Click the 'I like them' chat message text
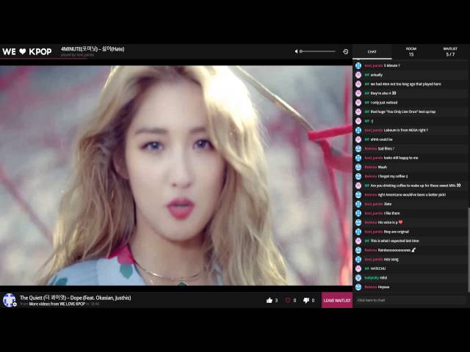The height and width of the screenshot is (352, 470). [391, 213]
